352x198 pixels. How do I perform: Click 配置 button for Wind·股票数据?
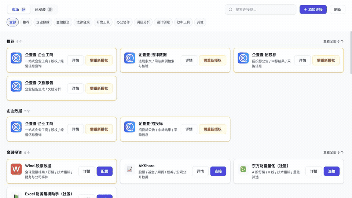click(x=104, y=171)
